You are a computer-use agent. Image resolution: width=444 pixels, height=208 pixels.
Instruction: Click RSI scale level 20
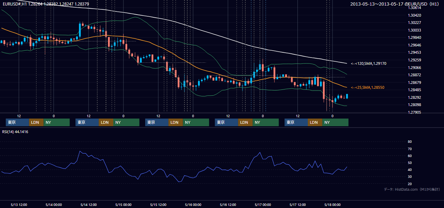410,184
